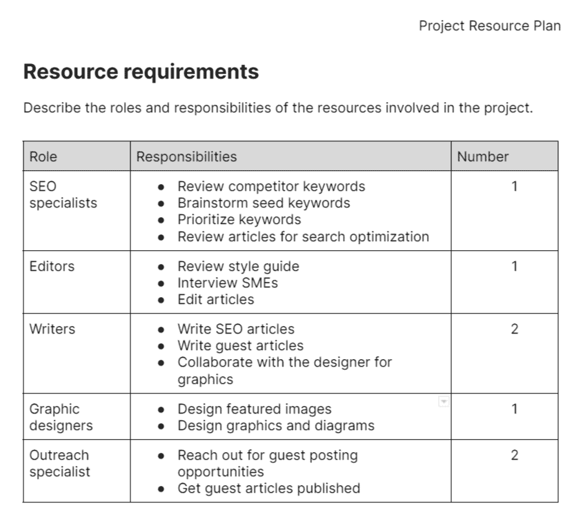Viewport: 583px width, 519px height.
Task: Click the Number column header cell
Action: pos(482,156)
